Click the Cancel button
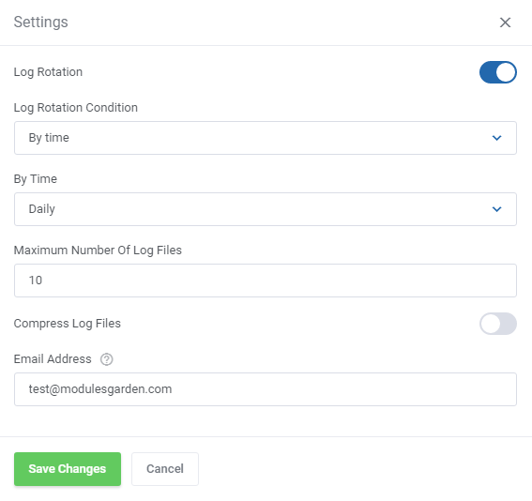The width and height of the screenshot is (532, 501). (x=165, y=469)
